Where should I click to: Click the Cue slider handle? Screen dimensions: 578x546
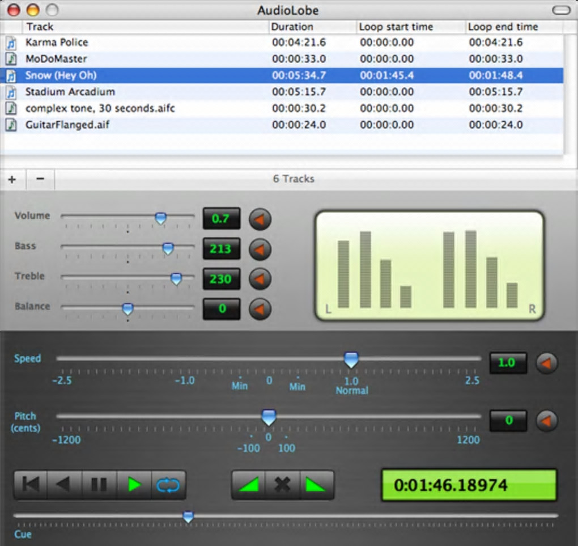[x=188, y=517]
